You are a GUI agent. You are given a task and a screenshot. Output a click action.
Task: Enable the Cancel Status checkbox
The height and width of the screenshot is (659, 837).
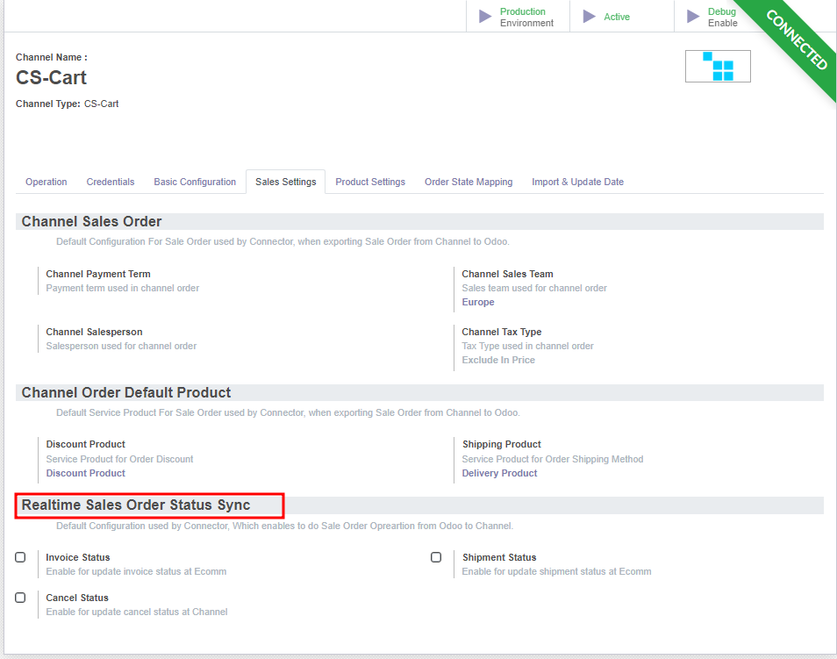coord(20,598)
